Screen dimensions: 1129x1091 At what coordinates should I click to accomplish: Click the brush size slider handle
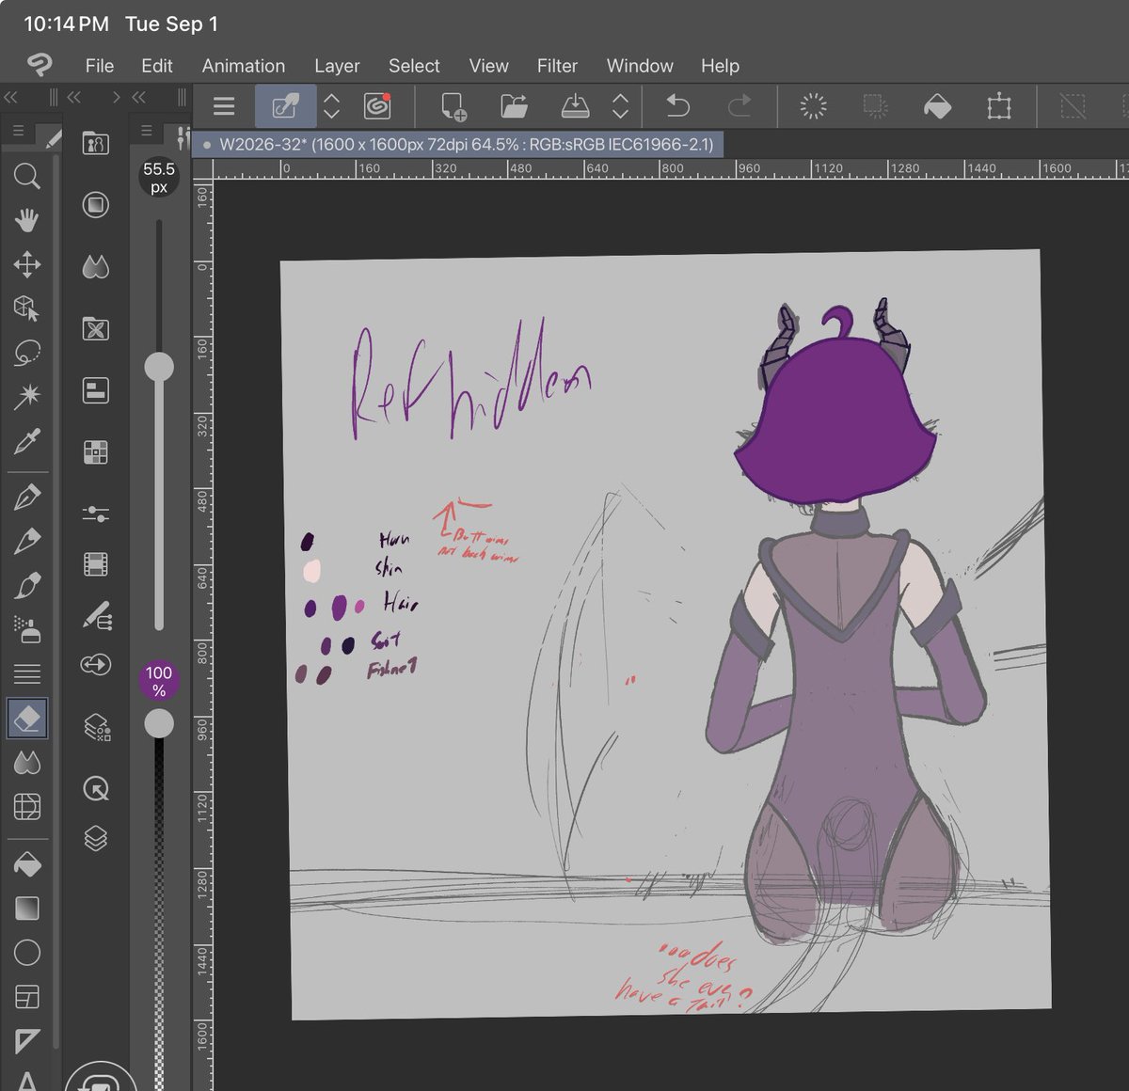[x=159, y=367]
